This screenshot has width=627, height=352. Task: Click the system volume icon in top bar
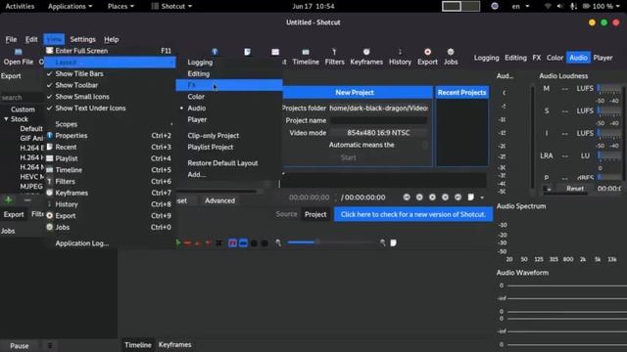pyautogui.click(x=559, y=6)
